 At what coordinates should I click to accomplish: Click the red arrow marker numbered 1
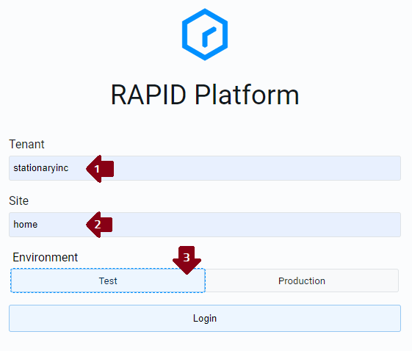100,169
